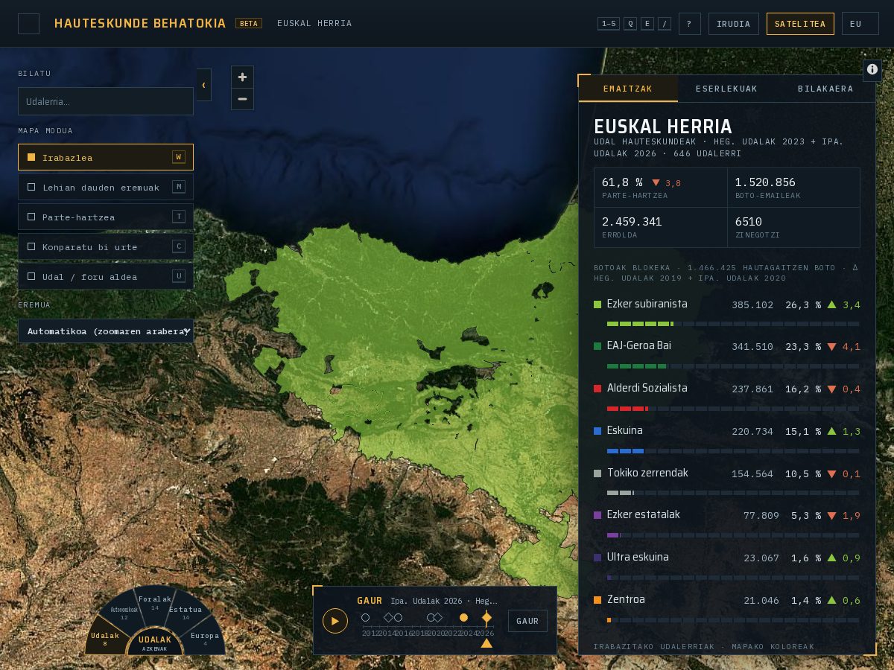Zoom in with the plus button

(x=242, y=77)
